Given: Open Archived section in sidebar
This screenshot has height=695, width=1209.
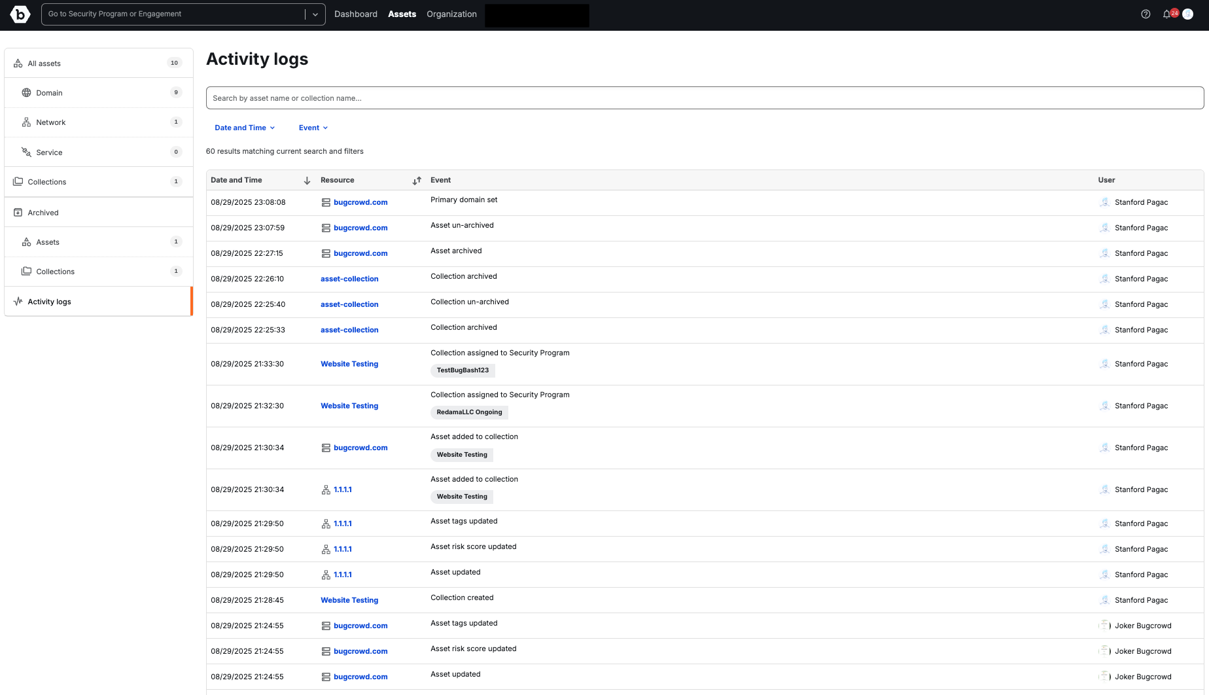Looking at the screenshot, I should (99, 213).
